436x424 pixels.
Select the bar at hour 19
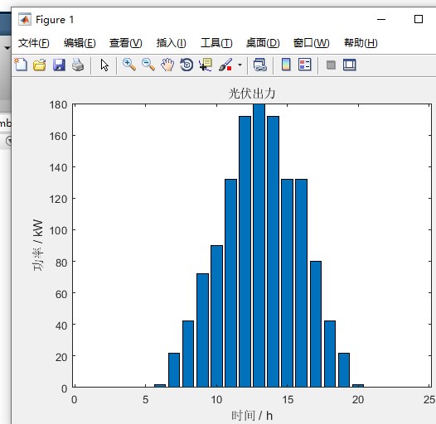tap(344, 370)
